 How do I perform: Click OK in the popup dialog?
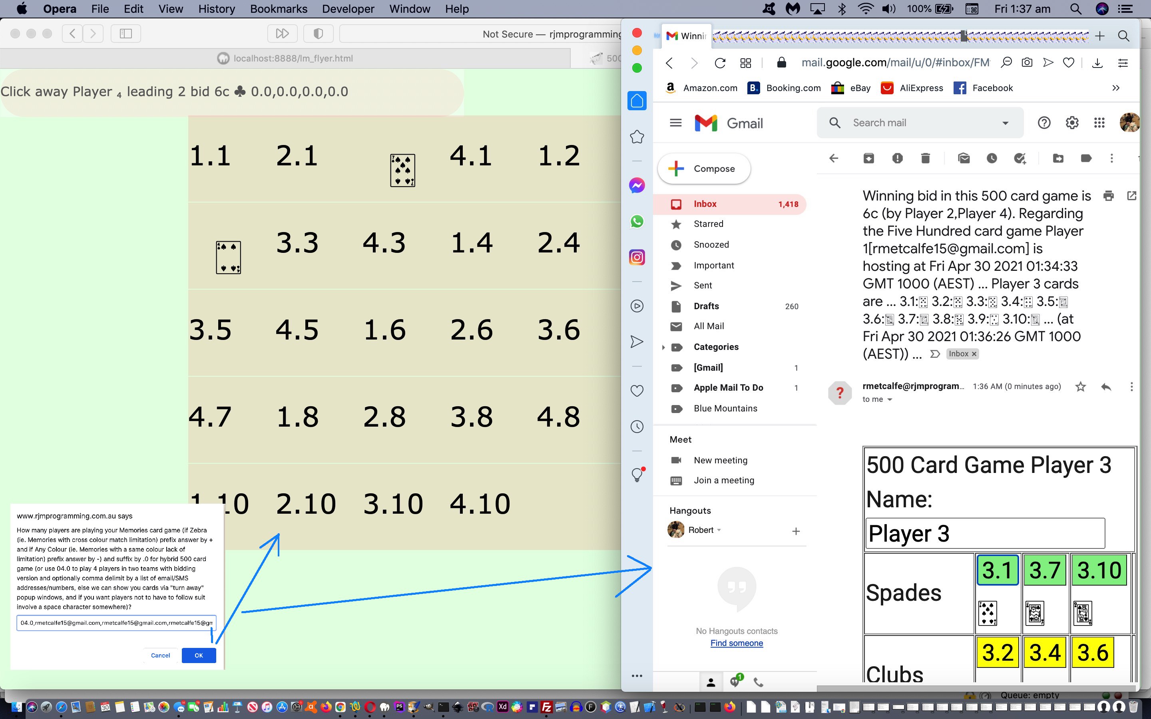(x=198, y=655)
